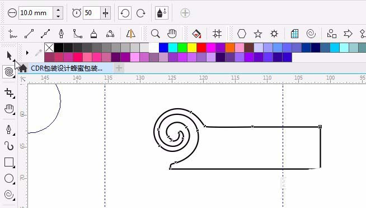Select the Star shape tool
This screenshot has width=366, height=208.
(258, 34)
